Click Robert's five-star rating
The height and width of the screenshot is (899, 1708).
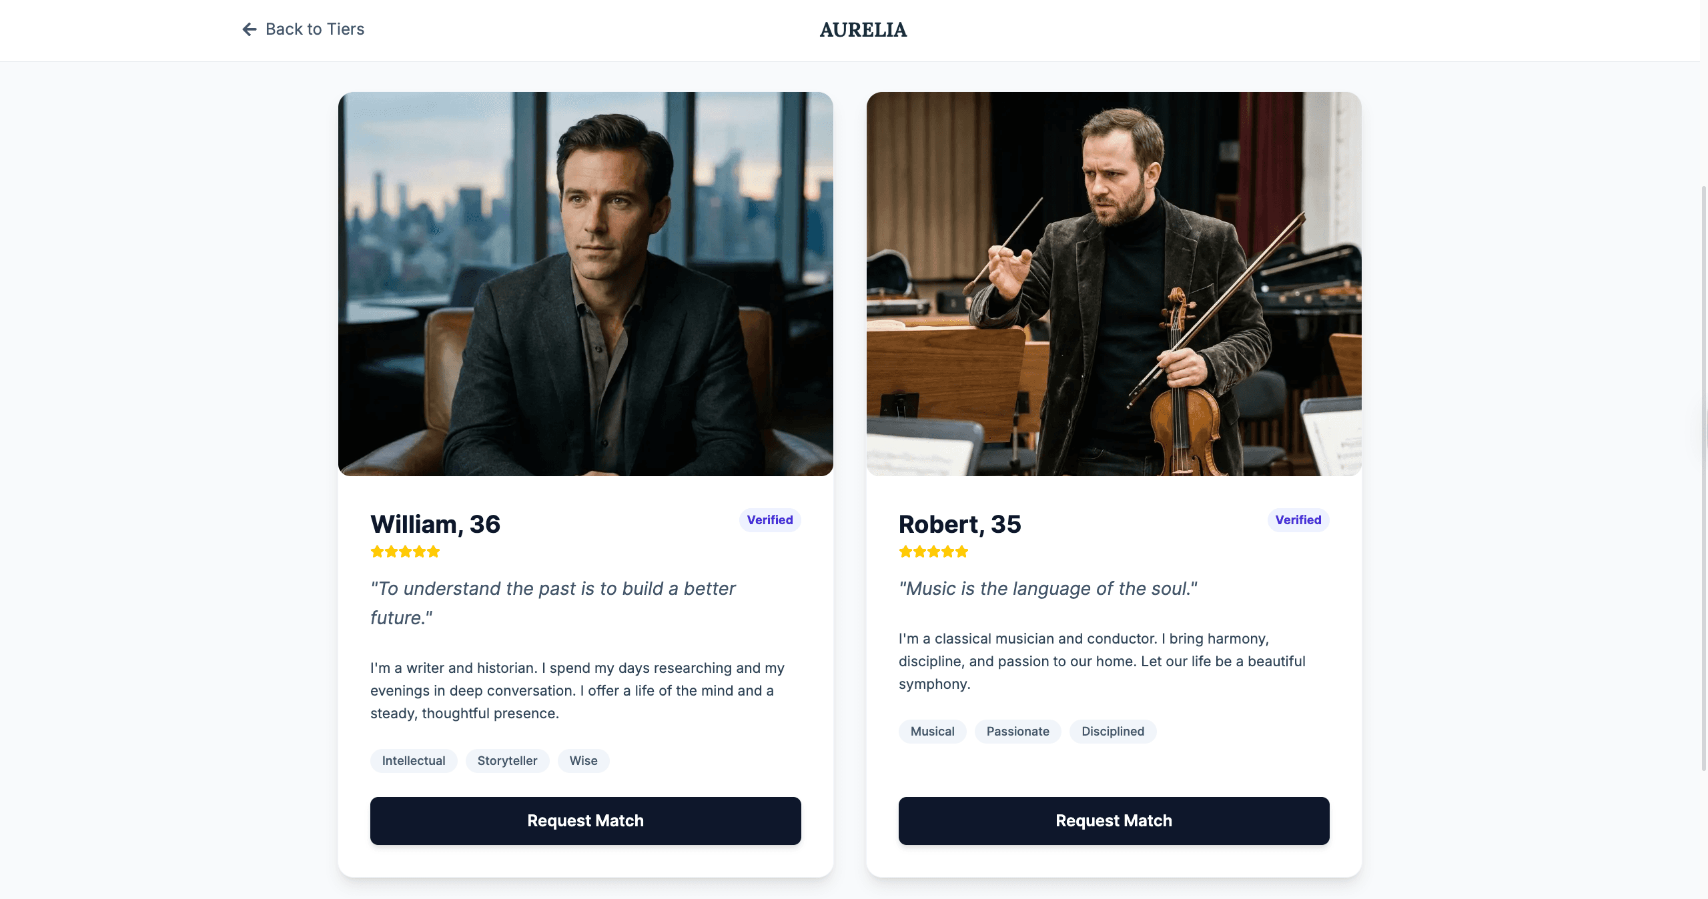[933, 552]
